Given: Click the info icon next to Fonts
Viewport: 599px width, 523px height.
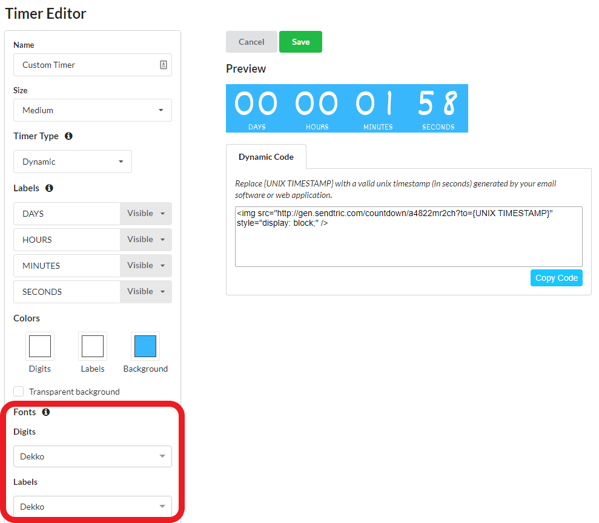Looking at the screenshot, I should click(46, 412).
